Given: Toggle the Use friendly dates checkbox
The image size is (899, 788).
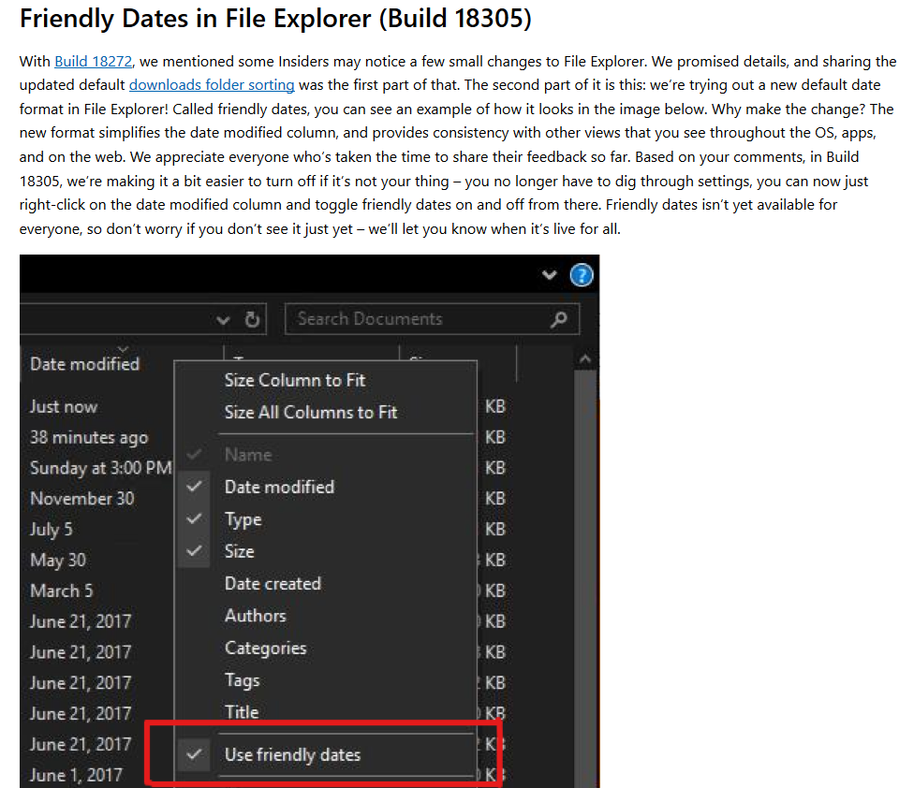Looking at the screenshot, I should [194, 754].
